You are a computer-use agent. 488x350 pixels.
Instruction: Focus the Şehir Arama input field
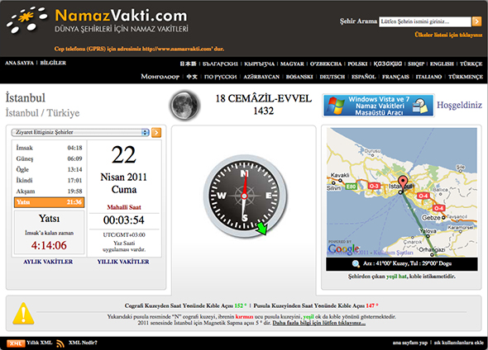(x=424, y=21)
